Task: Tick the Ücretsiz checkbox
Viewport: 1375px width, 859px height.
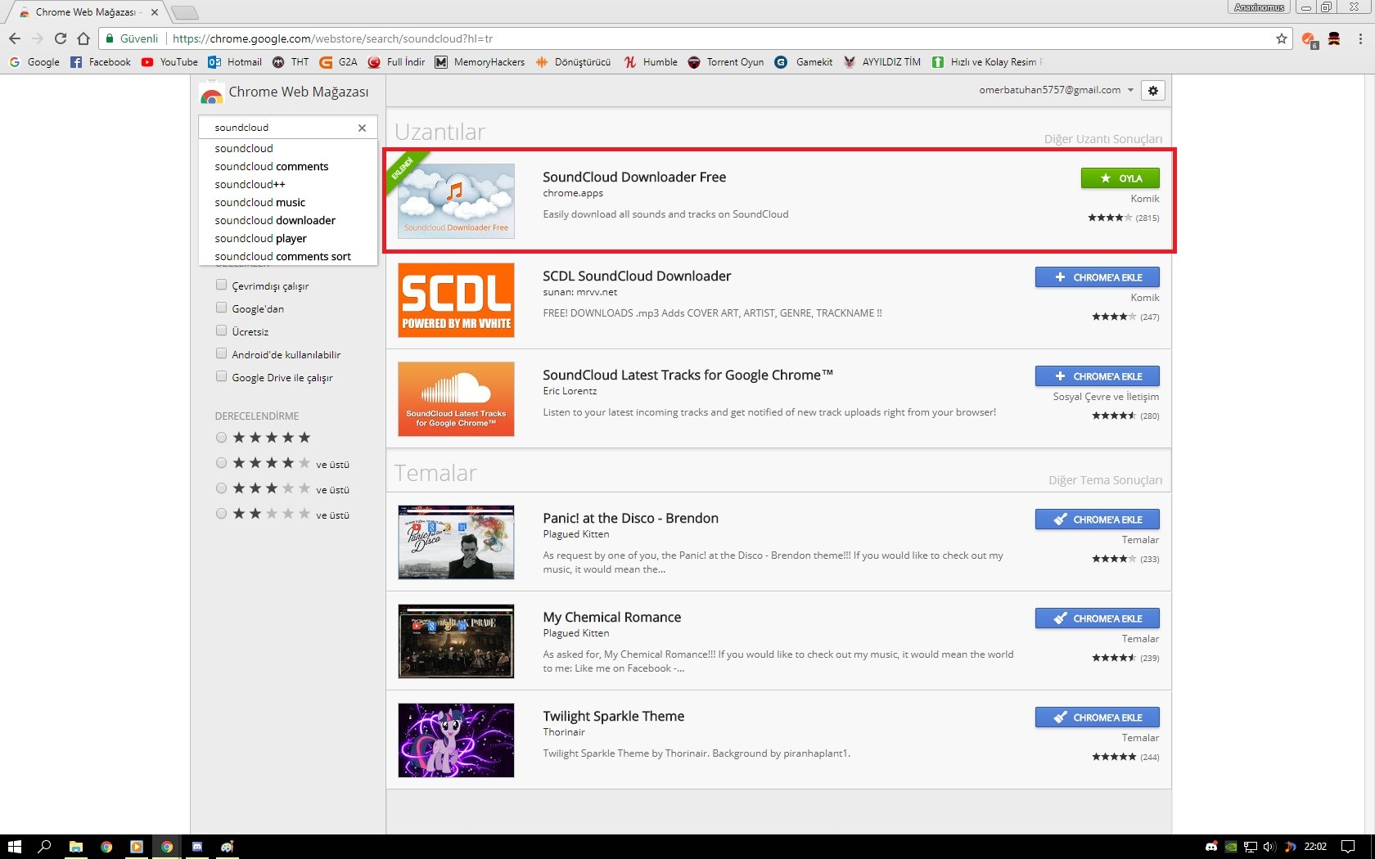Action: [x=221, y=331]
